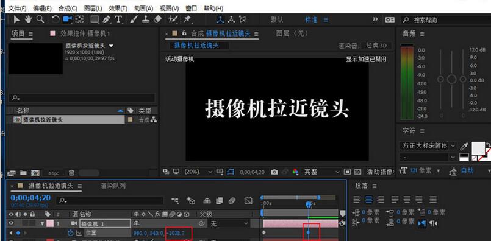Select the Pen tool
The image size is (491, 241).
point(107,19)
